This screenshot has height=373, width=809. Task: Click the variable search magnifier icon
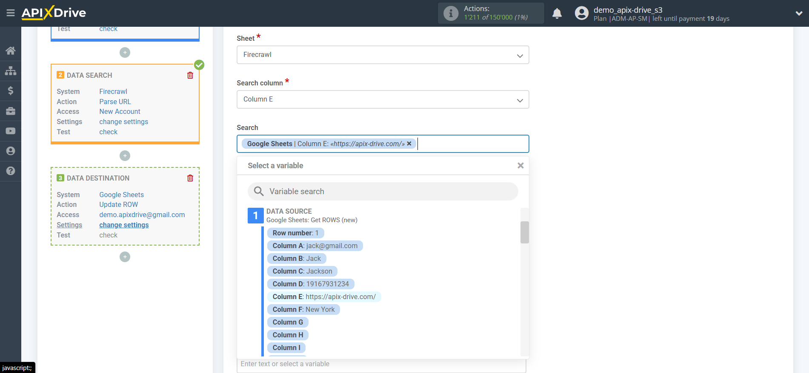pos(259,192)
